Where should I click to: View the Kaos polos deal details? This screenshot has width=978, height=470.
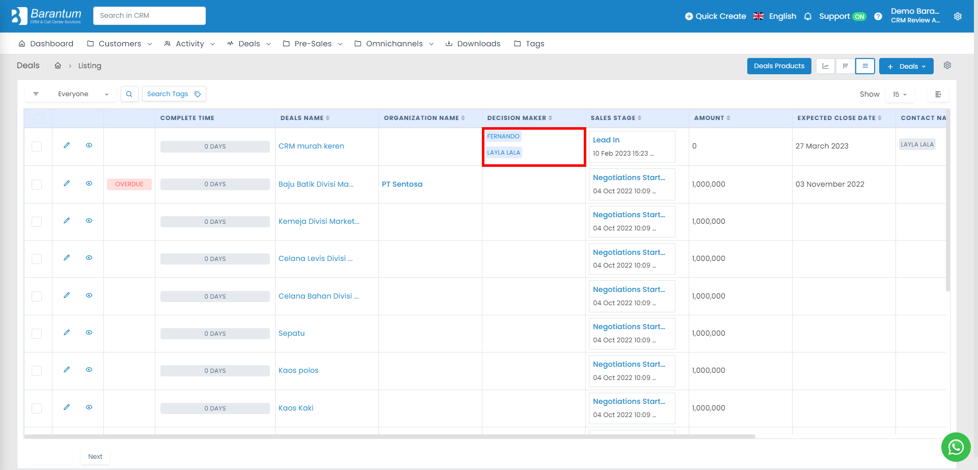point(89,370)
